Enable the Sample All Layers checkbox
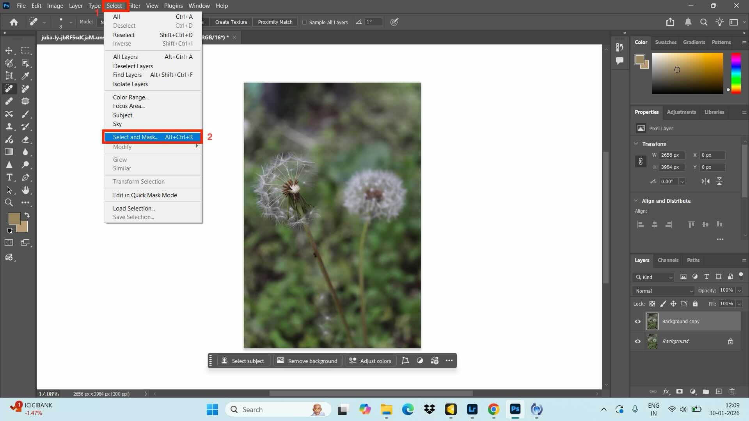Screen dimensions: 749x421 pos(305,22)
